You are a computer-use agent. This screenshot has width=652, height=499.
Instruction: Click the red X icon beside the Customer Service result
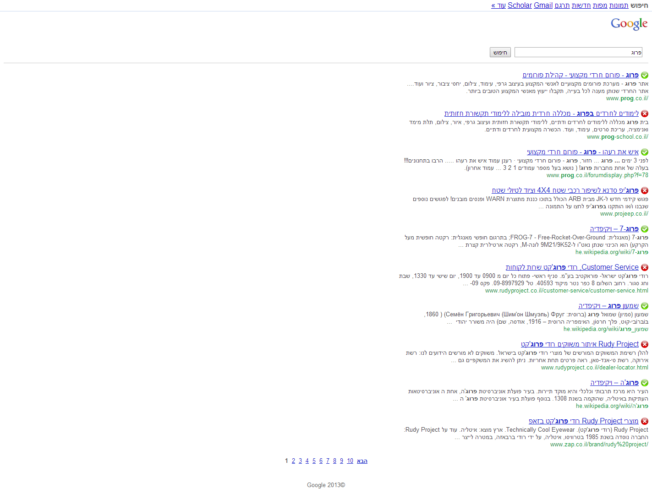(x=645, y=267)
